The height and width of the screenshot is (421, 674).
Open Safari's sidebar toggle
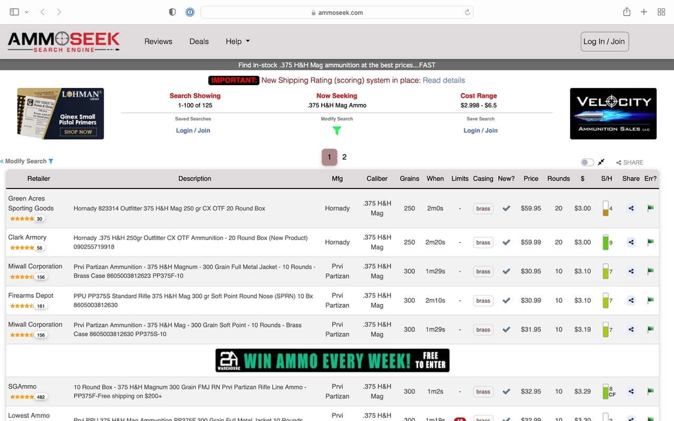coord(14,12)
